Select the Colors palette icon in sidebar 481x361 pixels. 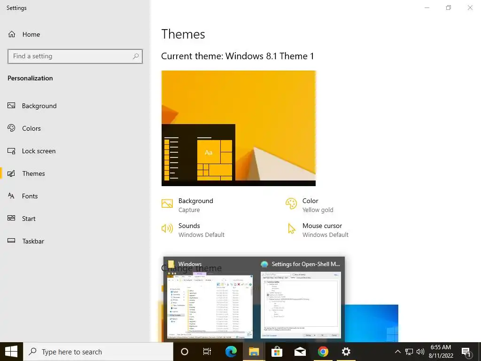pos(11,128)
